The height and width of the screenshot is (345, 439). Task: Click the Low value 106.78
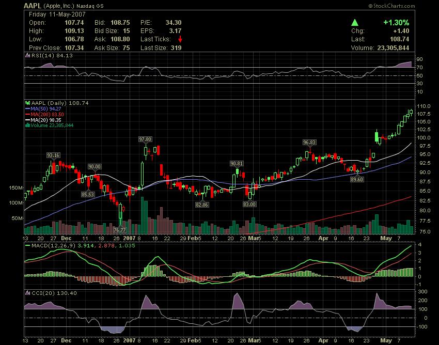point(74,39)
